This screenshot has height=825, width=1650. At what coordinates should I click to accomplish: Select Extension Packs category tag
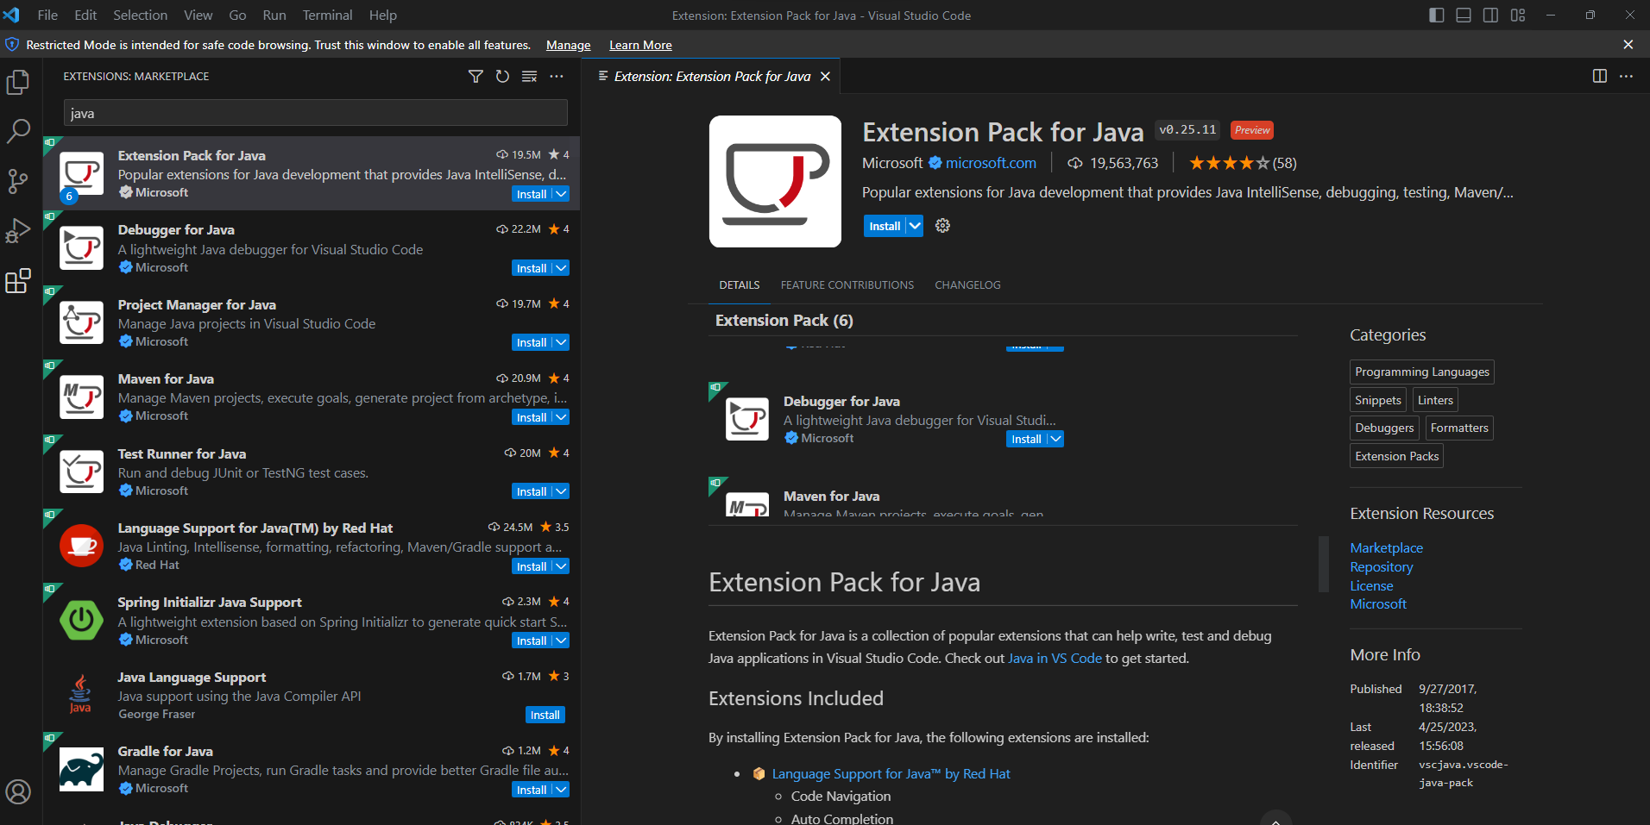[1396, 456]
